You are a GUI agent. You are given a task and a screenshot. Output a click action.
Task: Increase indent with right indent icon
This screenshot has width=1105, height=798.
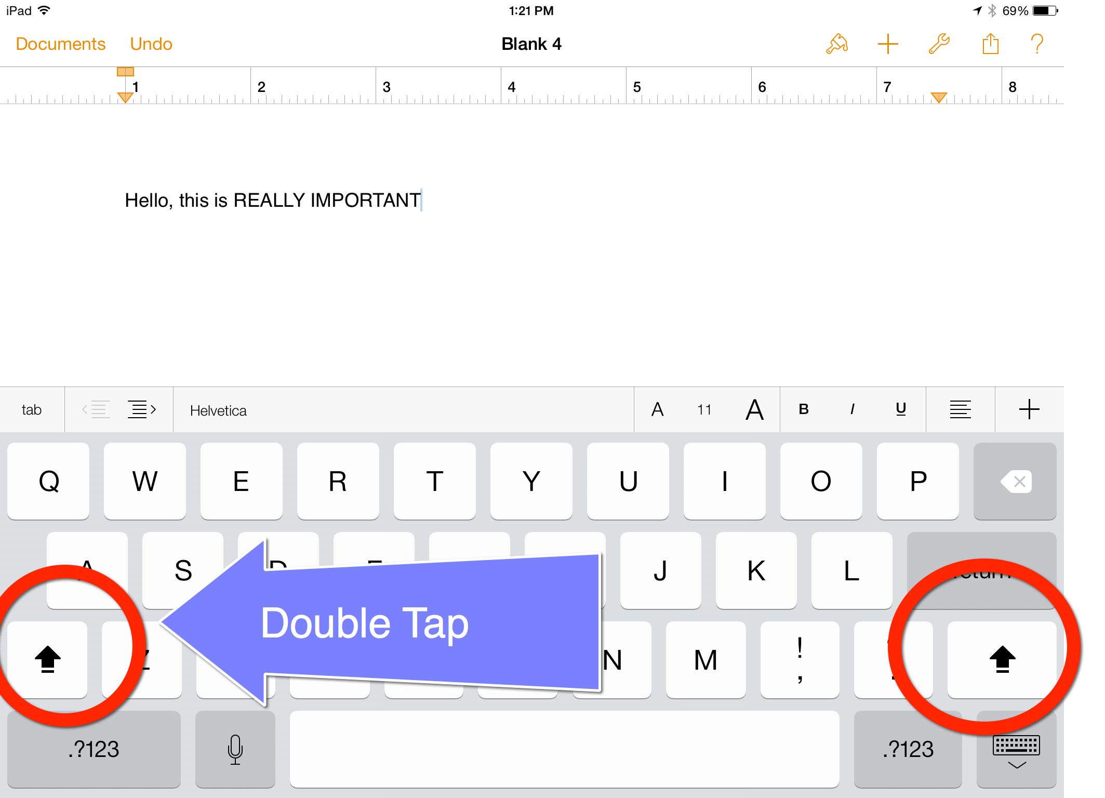coord(141,410)
